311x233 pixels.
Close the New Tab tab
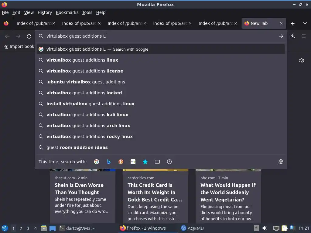pyautogui.click(x=281, y=23)
